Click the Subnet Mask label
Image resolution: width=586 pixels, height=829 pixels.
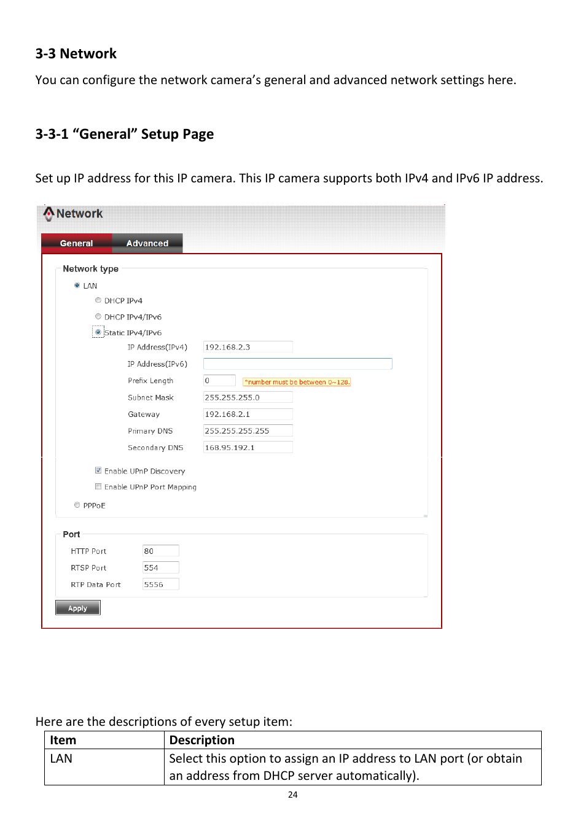click(x=150, y=397)
